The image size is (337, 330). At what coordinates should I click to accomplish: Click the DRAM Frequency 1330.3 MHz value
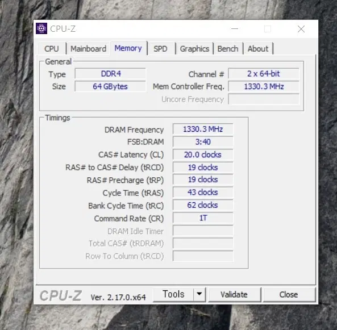tap(203, 129)
